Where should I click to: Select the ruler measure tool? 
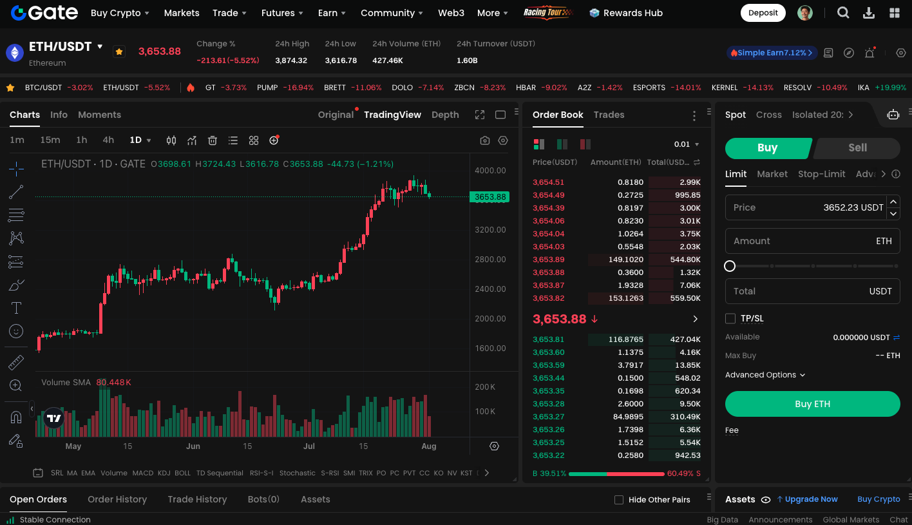[x=16, y=363]
